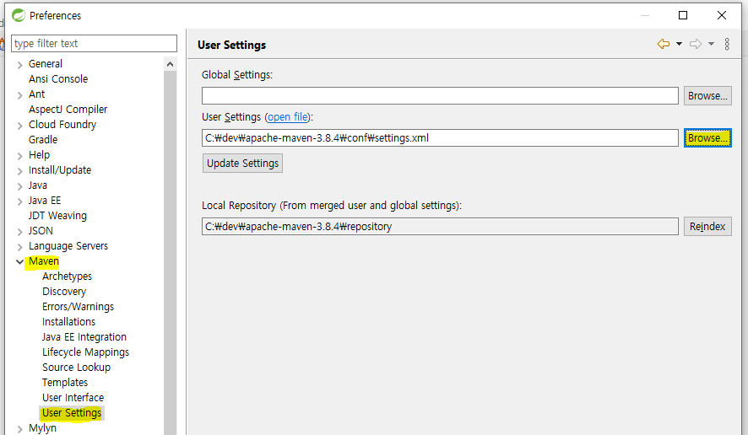Click the Reindex button
Image resolution: width=748 pixels, height=435 pixels.
707,226
